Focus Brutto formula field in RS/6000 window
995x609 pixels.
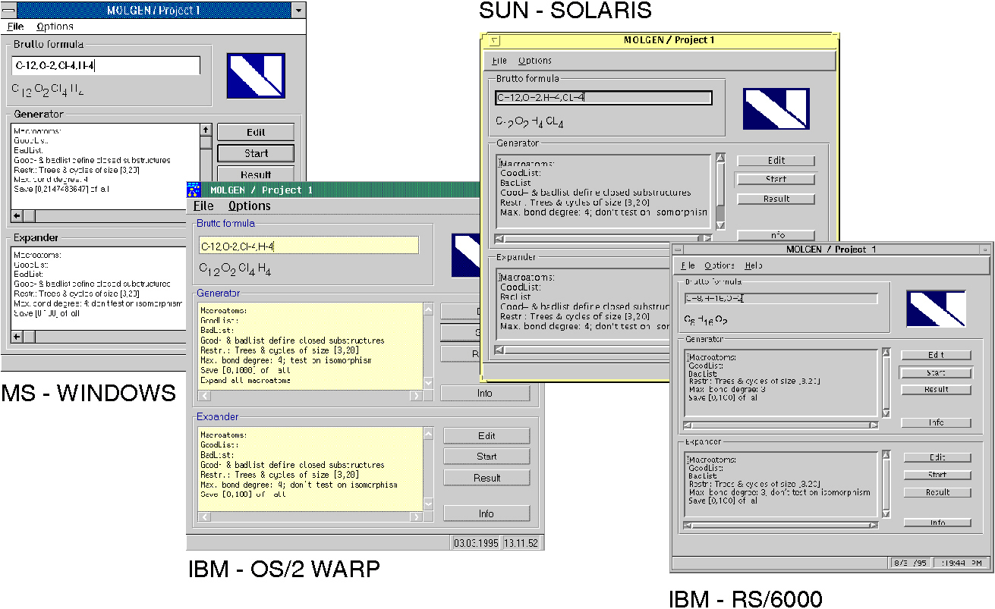(x=781, y=299)
